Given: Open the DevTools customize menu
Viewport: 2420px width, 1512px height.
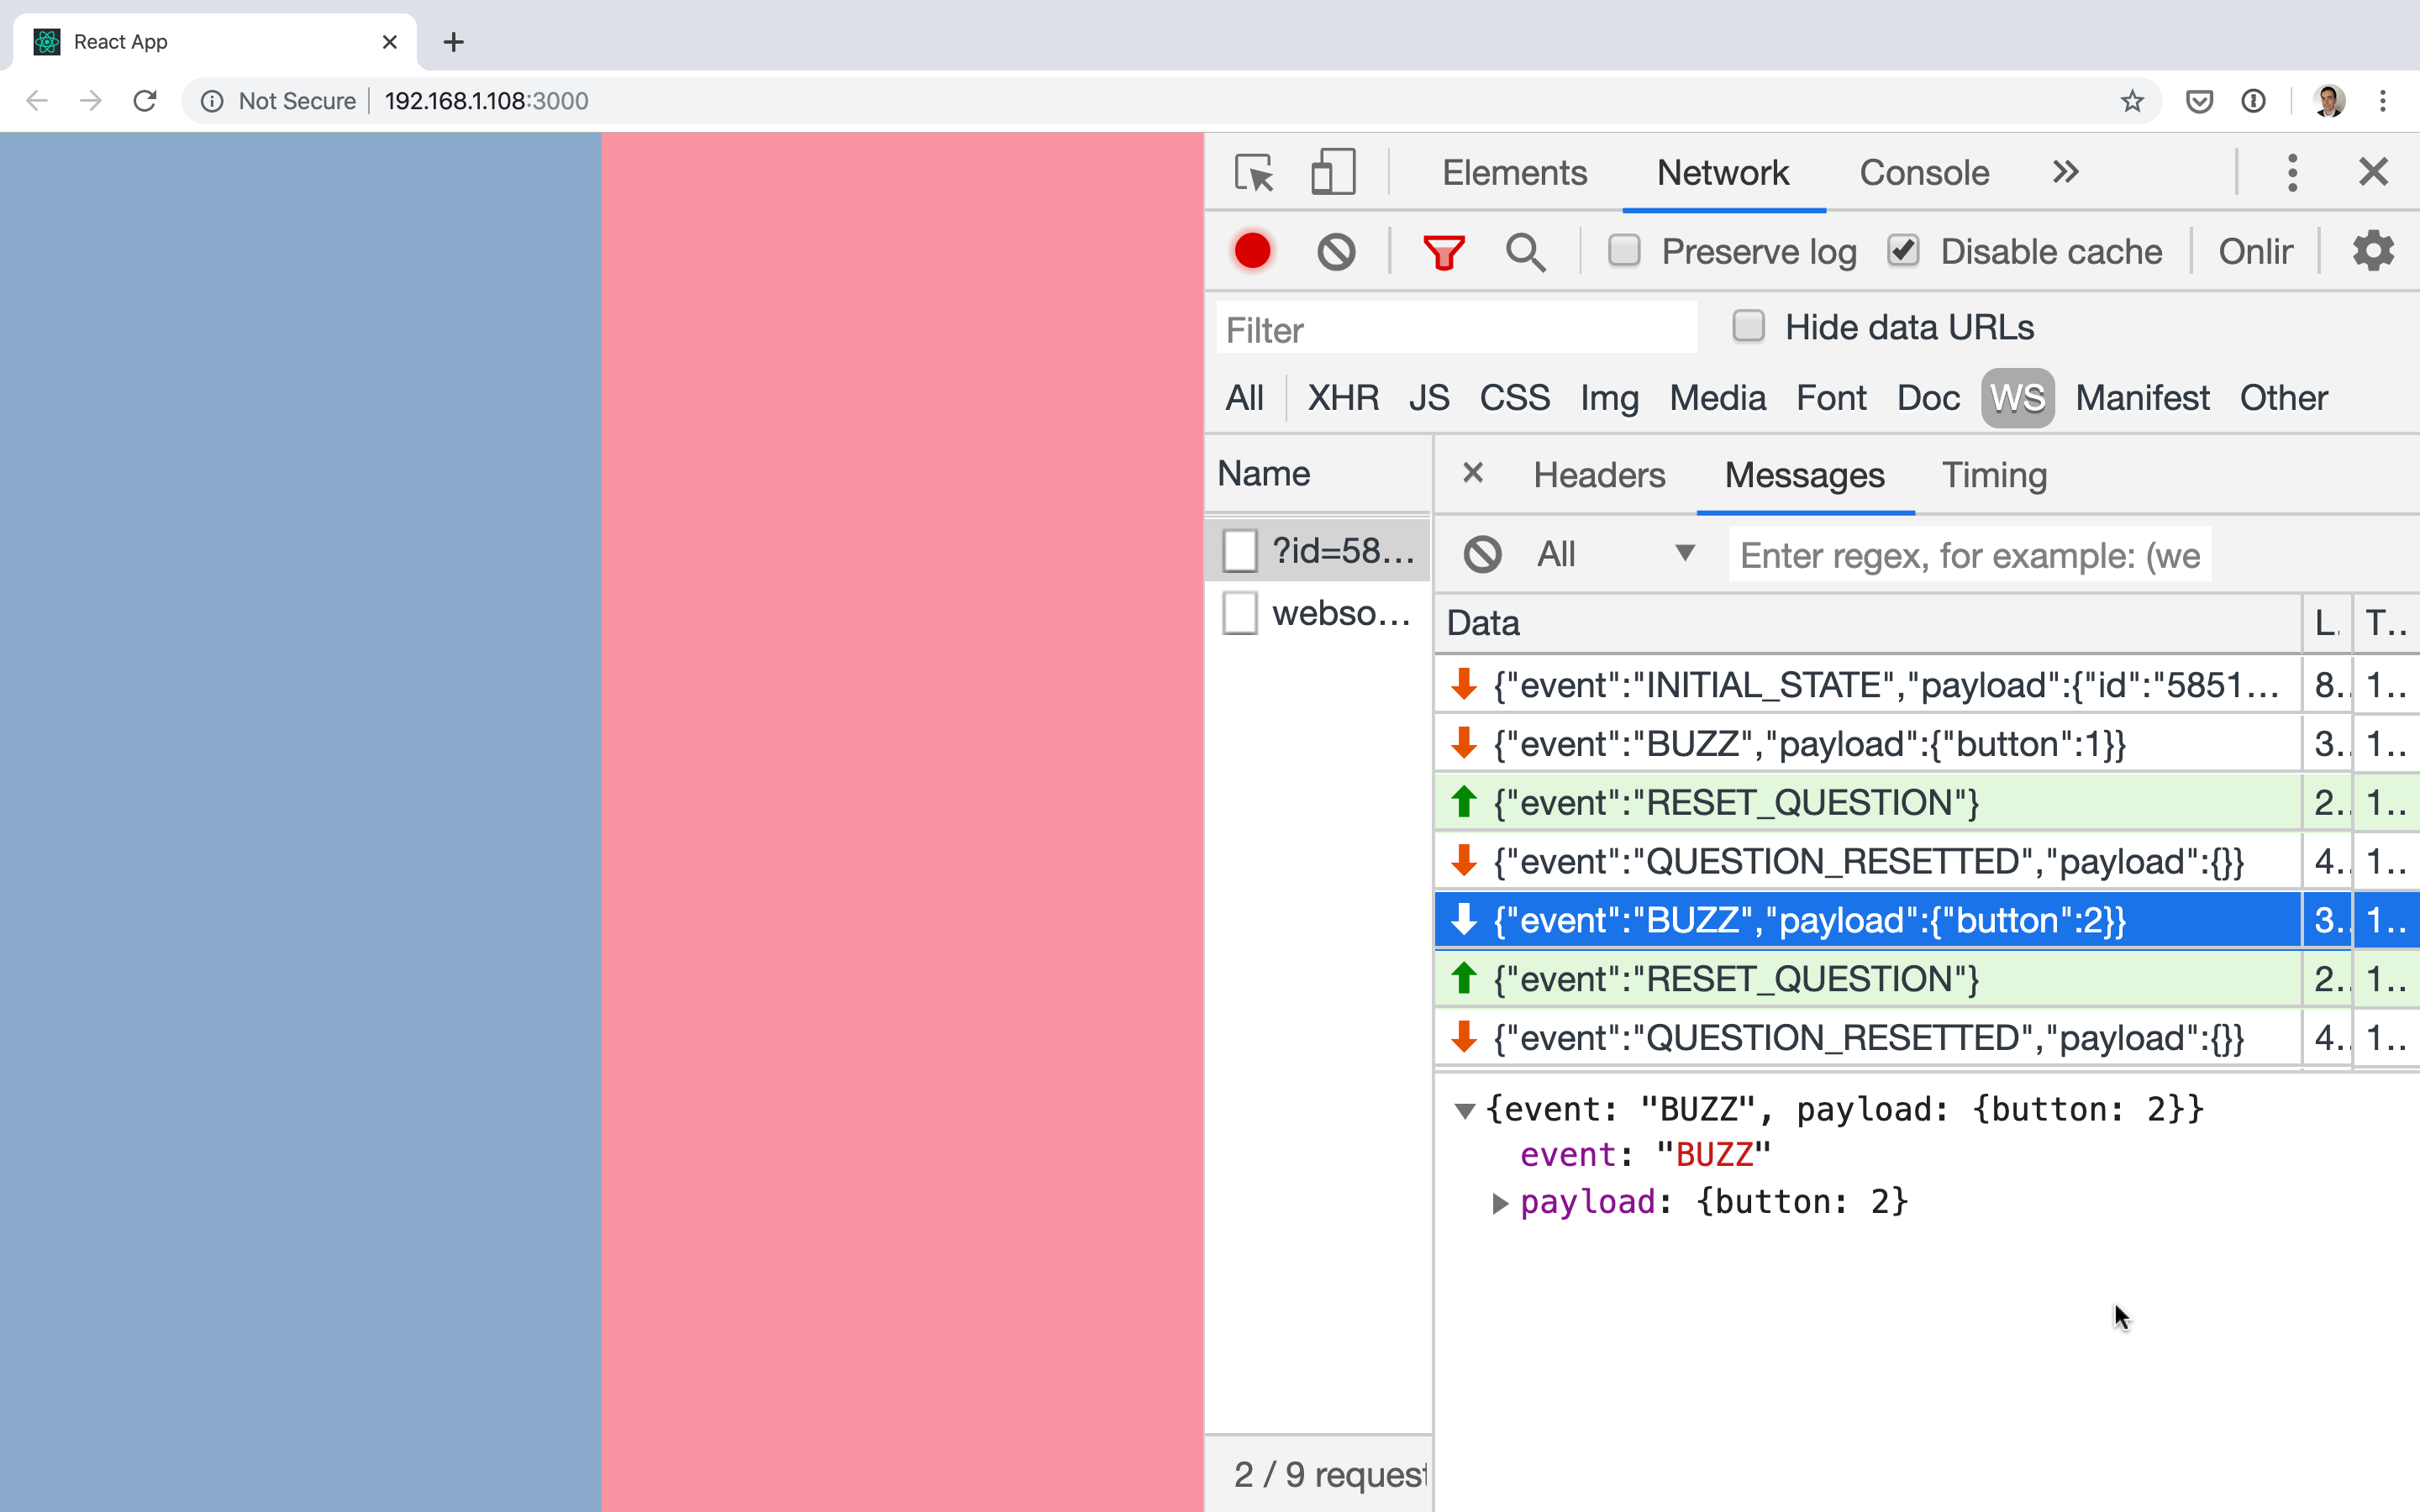Looking at the screenshot, I should 2292,172.
